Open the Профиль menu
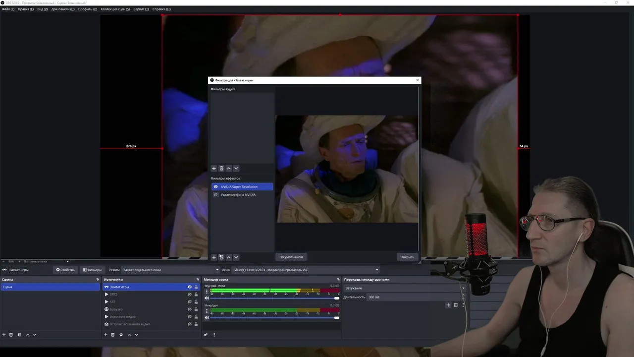 point(88,9)
